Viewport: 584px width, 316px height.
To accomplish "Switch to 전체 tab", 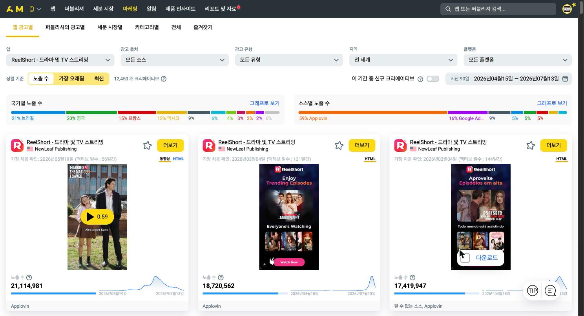I will 176,27.
